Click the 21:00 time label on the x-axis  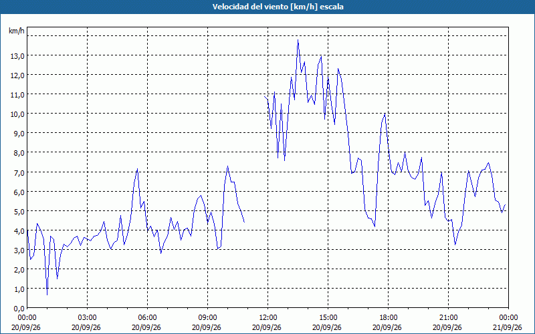tap(448, 318)
